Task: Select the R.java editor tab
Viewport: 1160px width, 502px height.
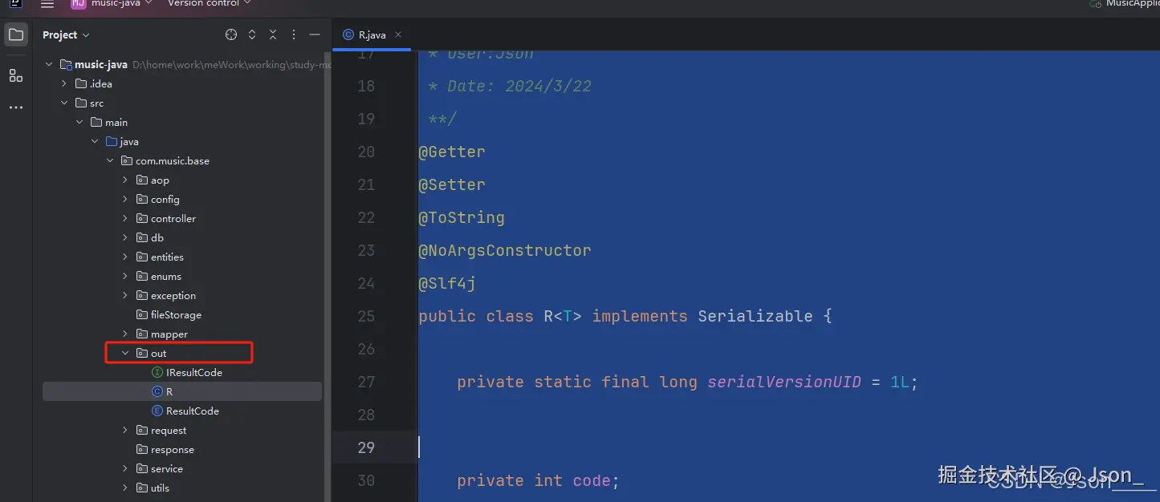Action: 371,34
